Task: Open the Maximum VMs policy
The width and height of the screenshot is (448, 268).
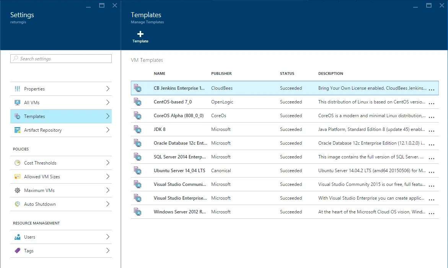Action: 61,190
